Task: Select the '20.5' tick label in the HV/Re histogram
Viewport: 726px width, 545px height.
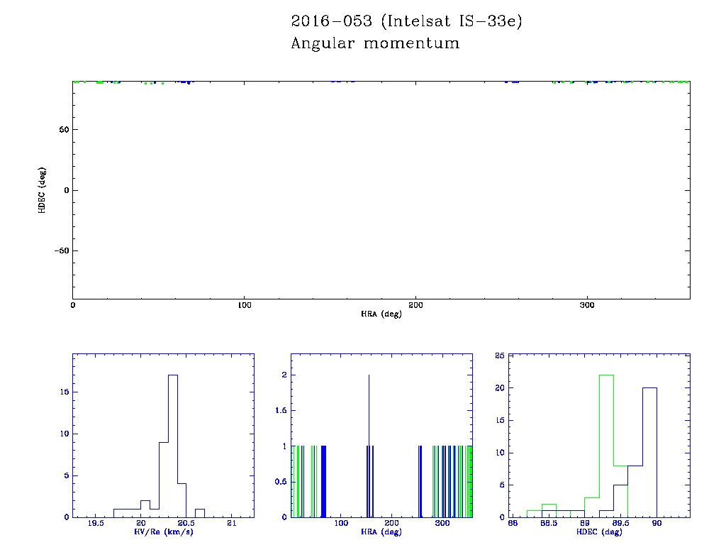Action: point(186,524)
